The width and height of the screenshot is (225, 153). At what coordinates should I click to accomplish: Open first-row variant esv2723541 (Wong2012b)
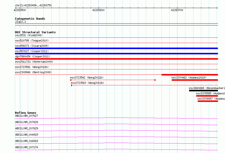pos(32,67)
